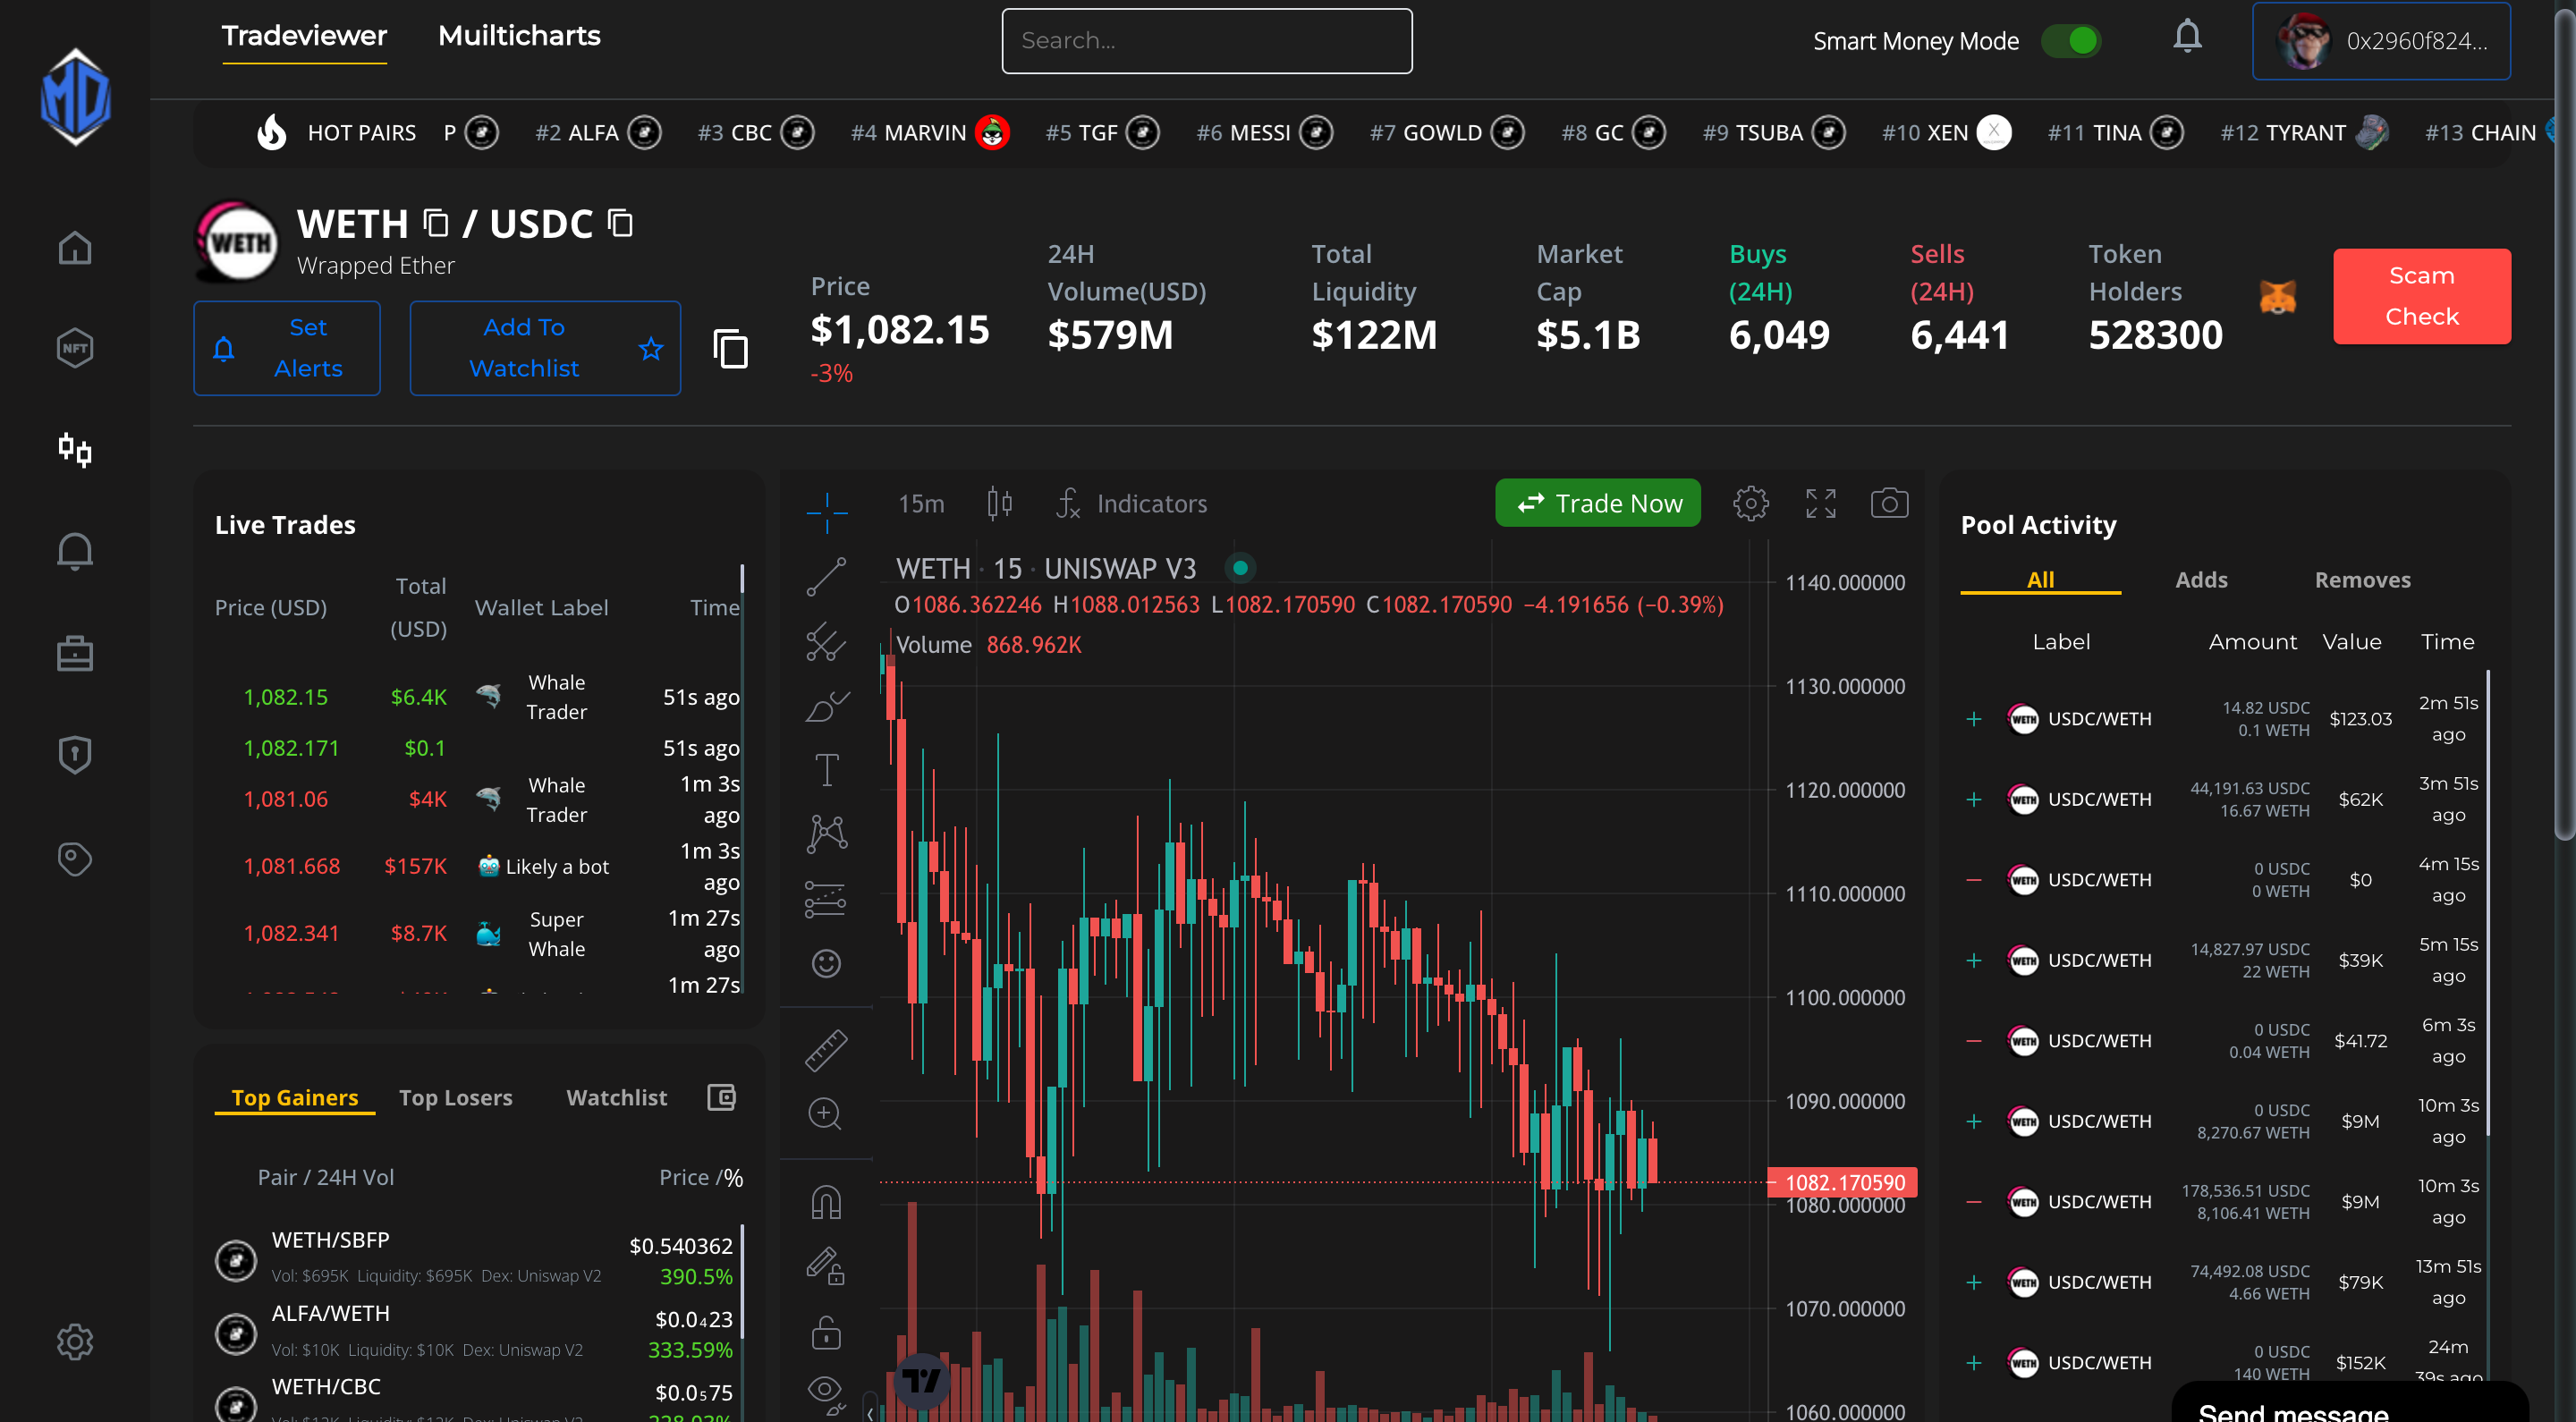Toggle chart magnet mode
The image size is (2576, 1422).
pos(826,1201)
